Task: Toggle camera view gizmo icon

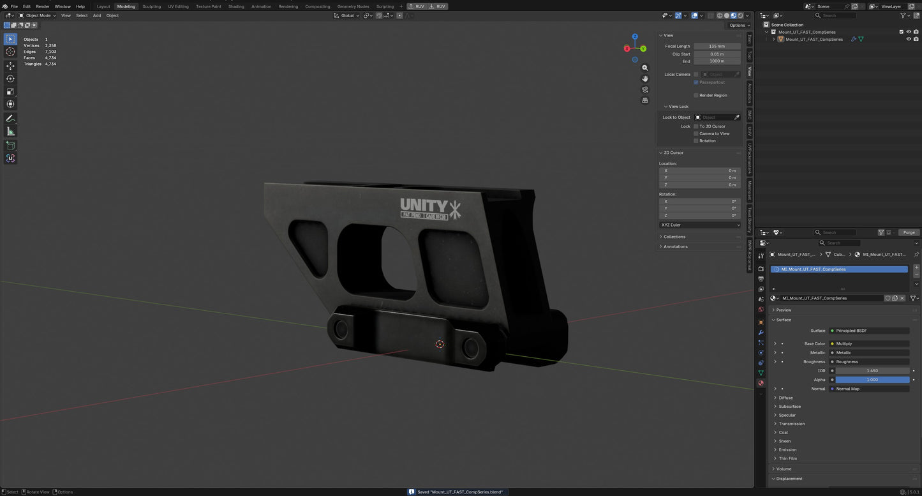Action: tap(645, 89)
